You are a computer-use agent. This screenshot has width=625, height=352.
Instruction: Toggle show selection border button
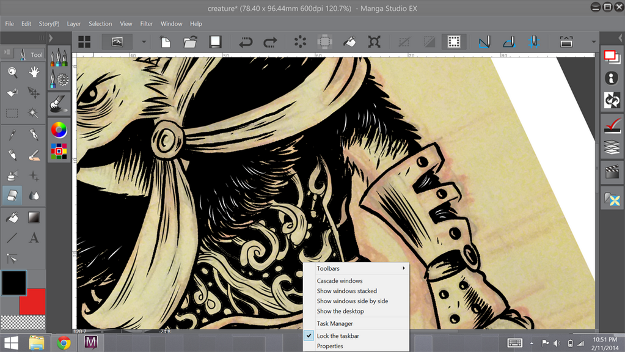(x=454, y=42)
